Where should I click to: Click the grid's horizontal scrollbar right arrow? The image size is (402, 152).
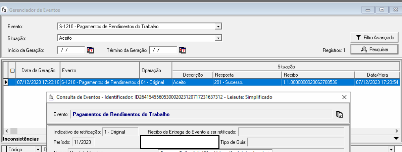(396, 131)
